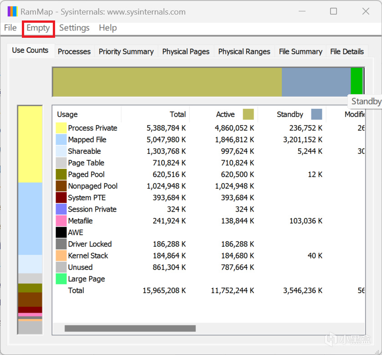
Task: Select the Large Page row label
Action: click(x=87, y=279)
